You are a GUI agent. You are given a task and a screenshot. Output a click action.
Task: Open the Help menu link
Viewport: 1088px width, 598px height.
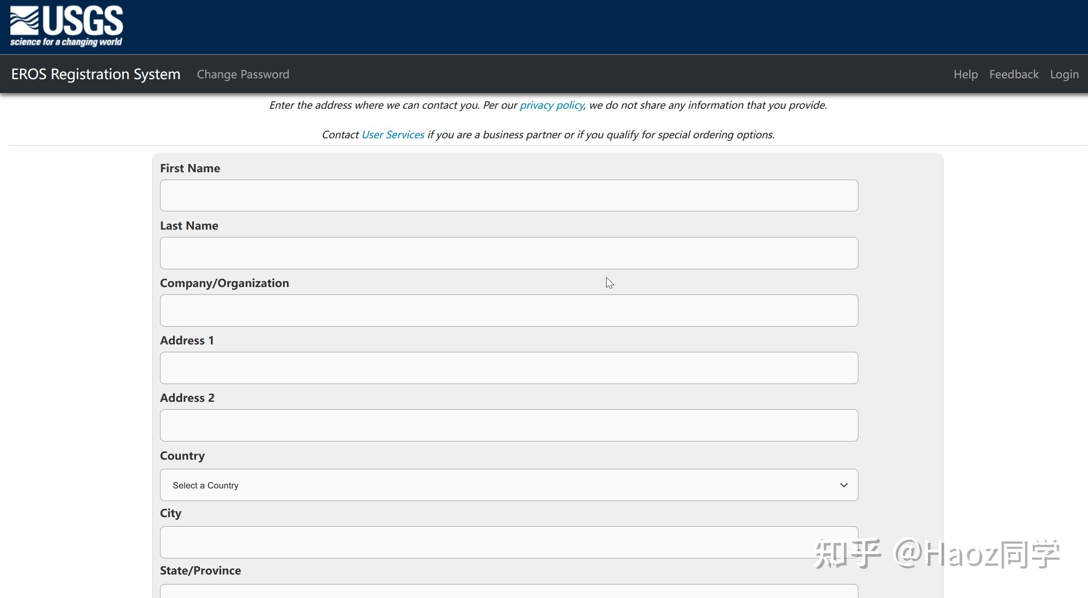pos(965,74)
